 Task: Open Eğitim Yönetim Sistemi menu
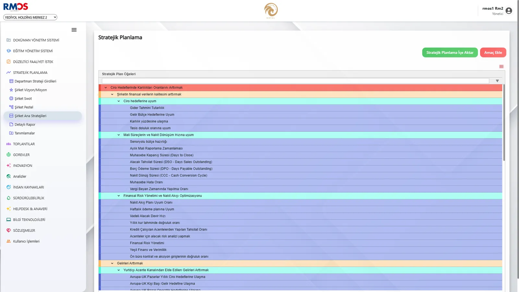33,51
